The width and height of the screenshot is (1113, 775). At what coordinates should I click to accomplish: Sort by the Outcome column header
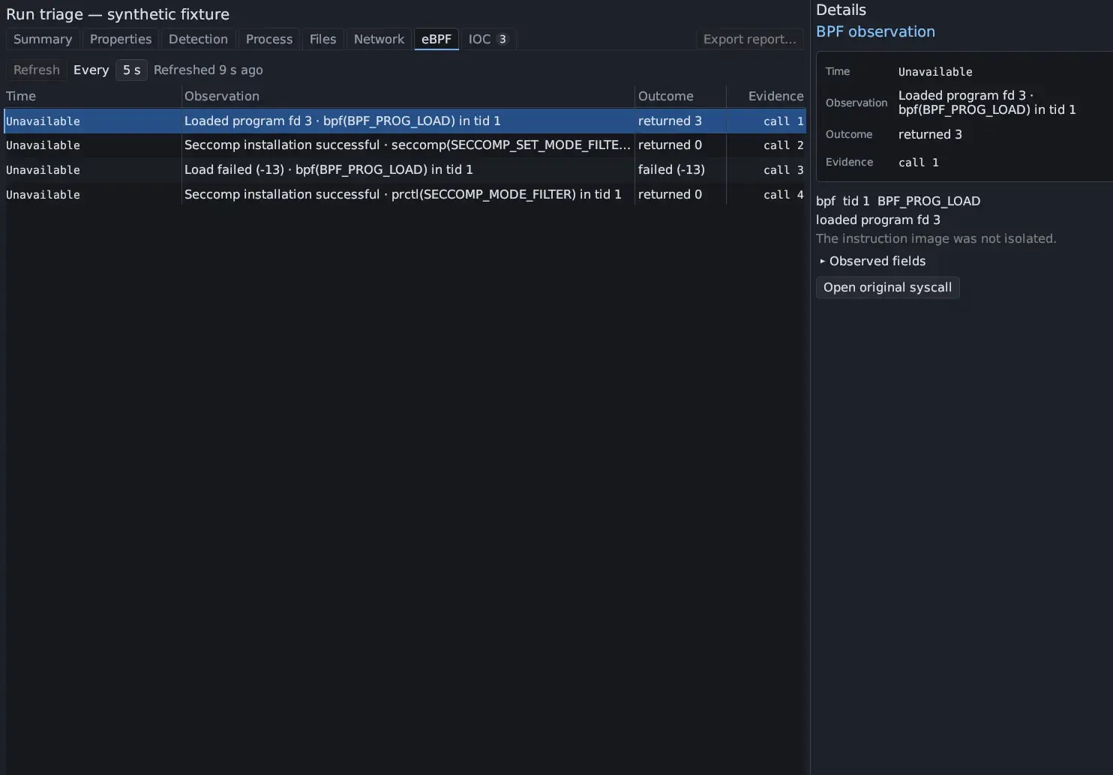[680, 96]
